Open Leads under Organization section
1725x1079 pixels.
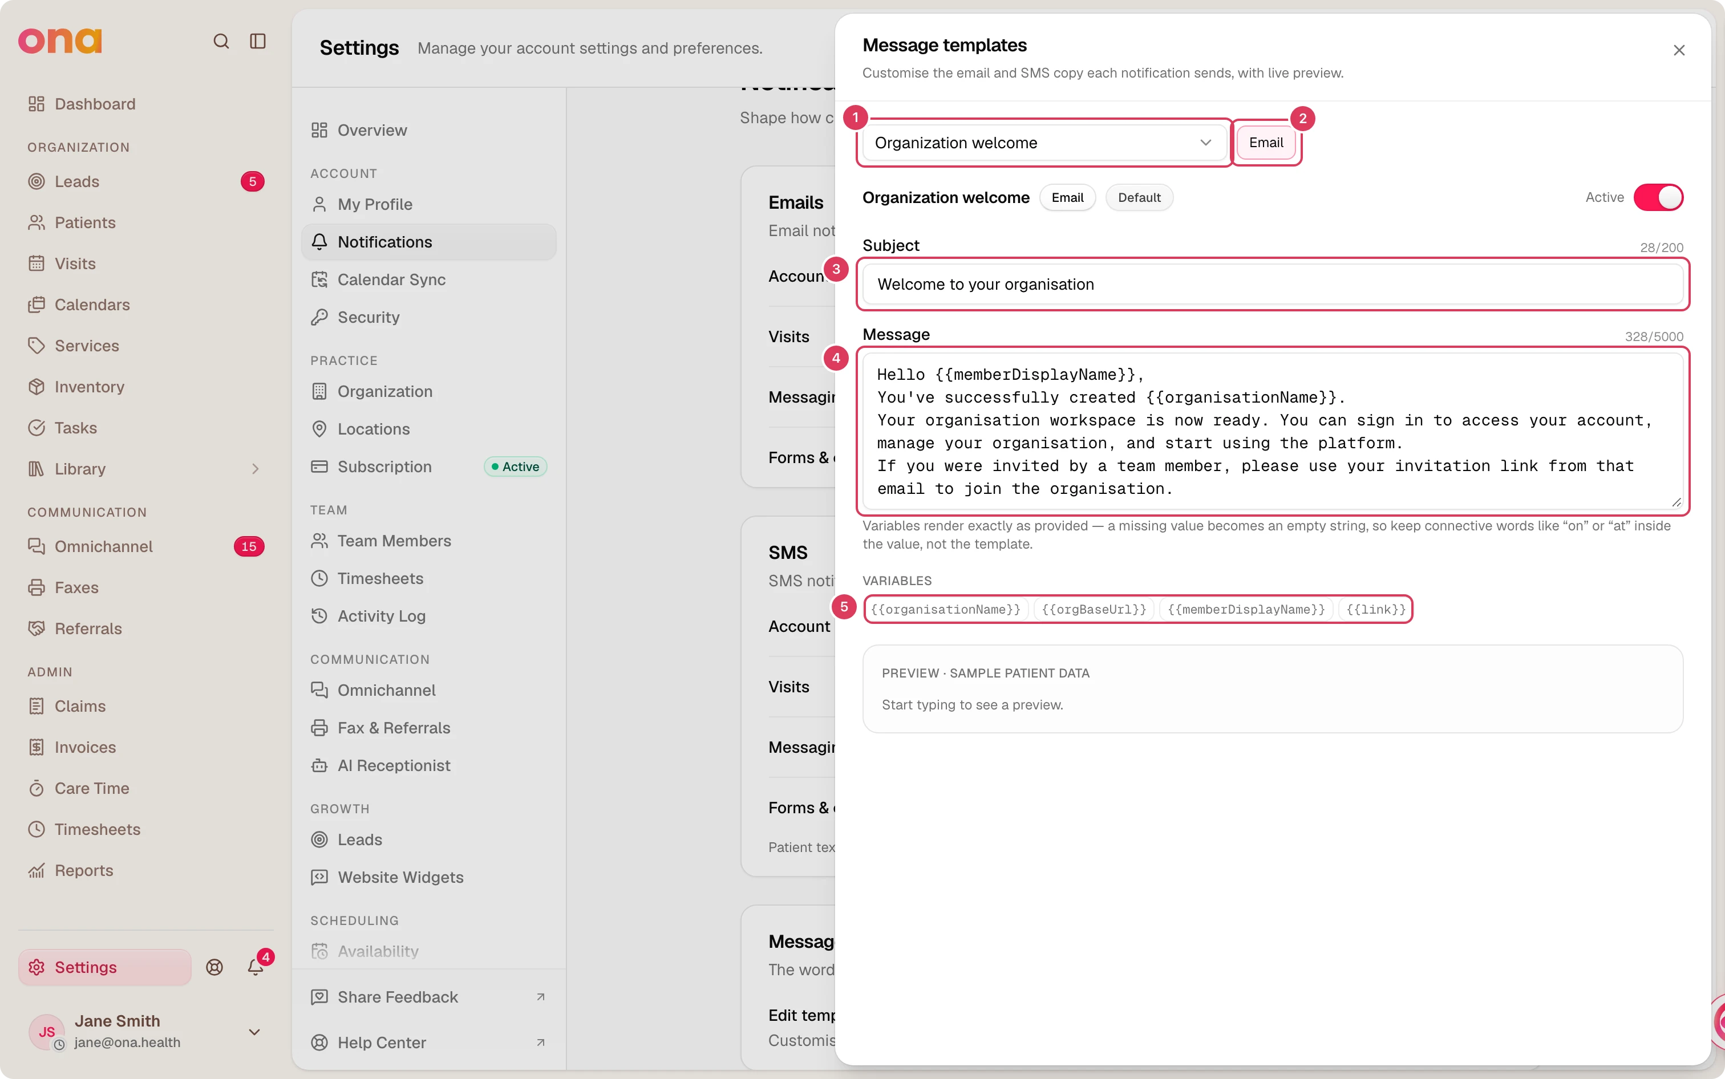145,181
